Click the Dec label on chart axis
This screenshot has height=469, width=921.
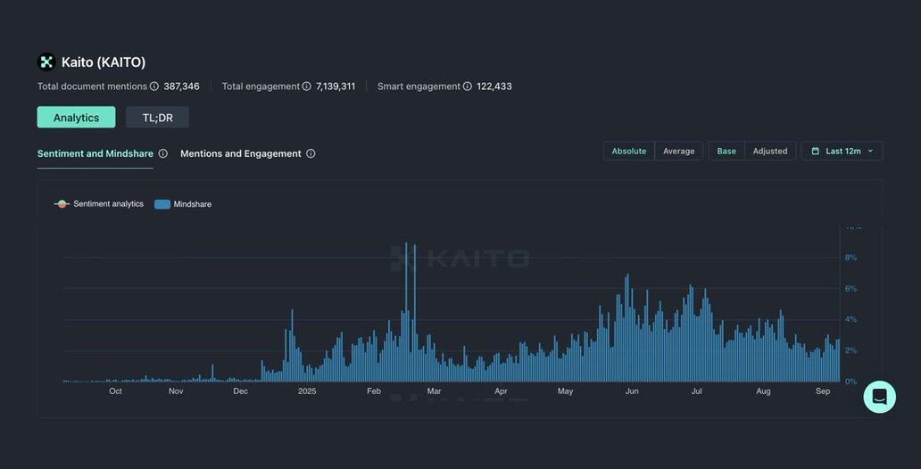tap(240, 391)
